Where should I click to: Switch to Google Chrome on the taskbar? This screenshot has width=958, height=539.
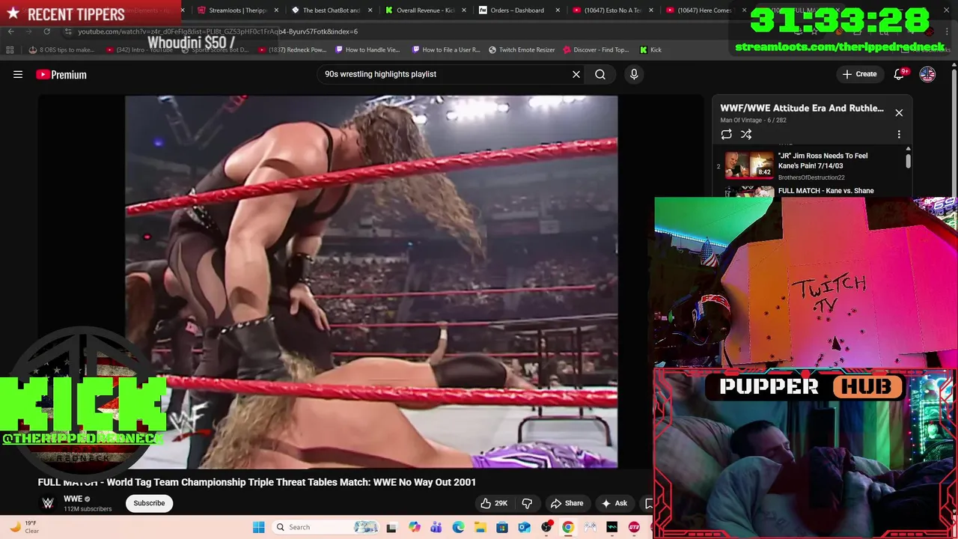[x=568, y=527]
